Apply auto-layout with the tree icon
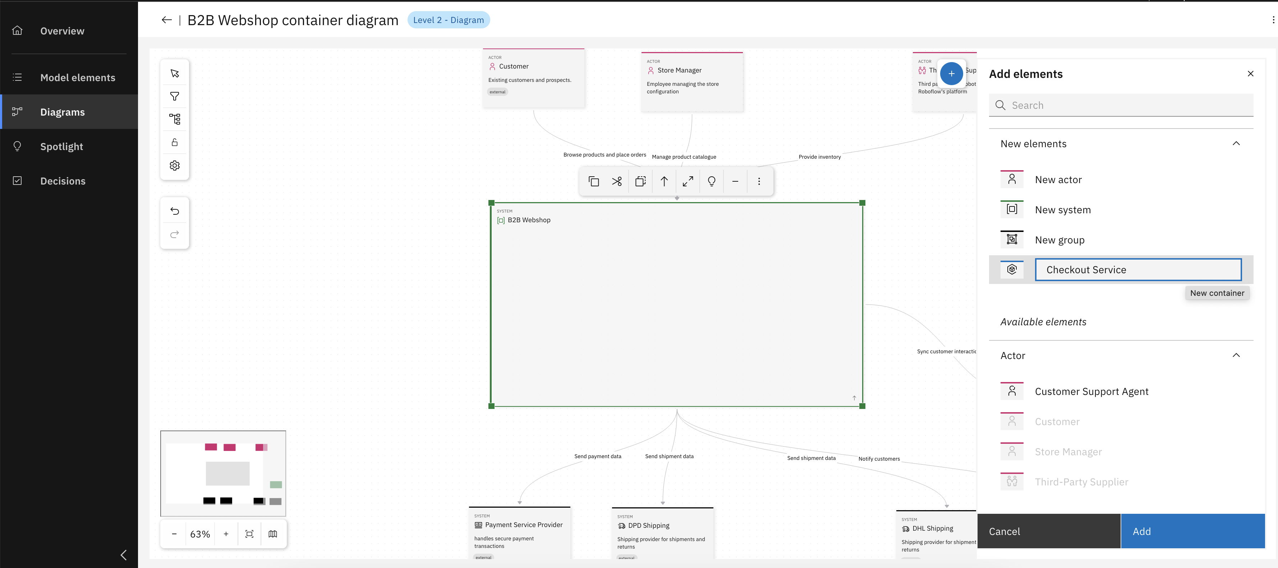The height and width of the screenshot is (568, 1278). (175, 119)
